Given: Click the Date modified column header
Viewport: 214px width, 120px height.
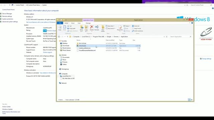Looking at the screenshot, I should pyautogui.click(x=110, y=40).
